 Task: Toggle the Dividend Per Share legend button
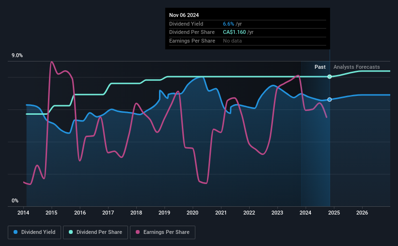(x=96, y=232)
